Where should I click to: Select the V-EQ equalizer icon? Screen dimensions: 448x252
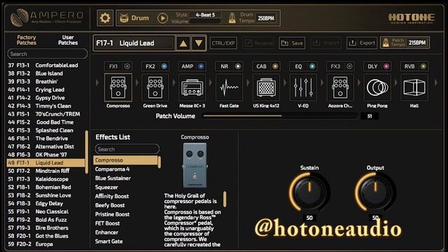point(303,87)
